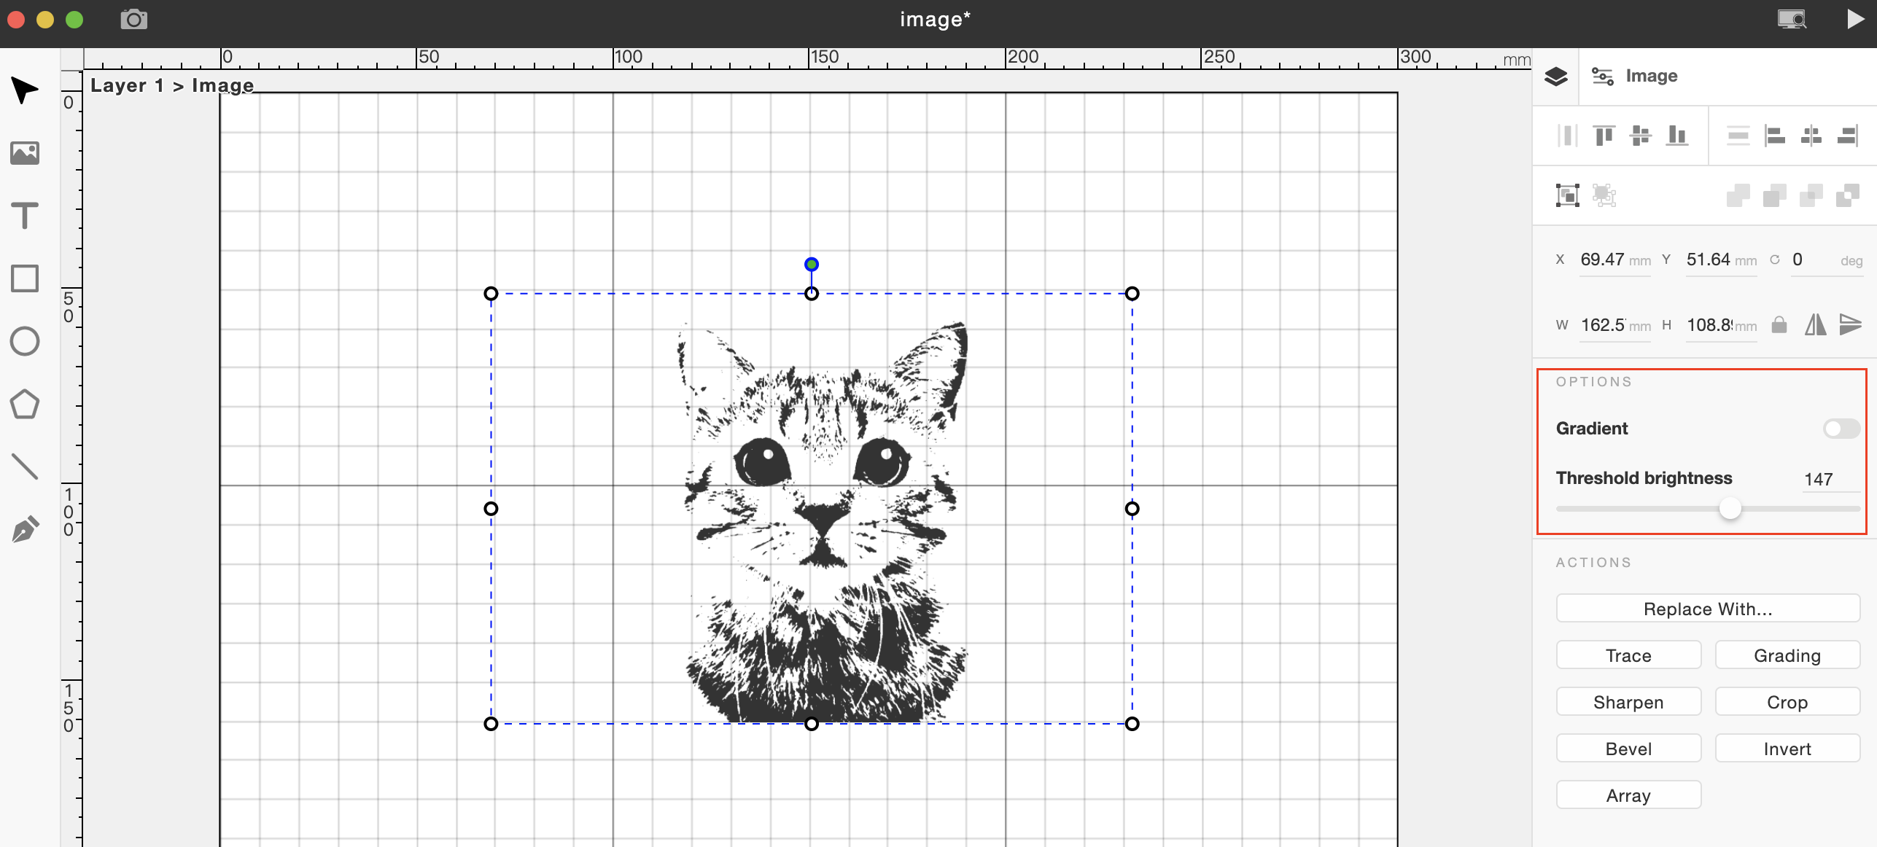Open the Layers panel icon
Screen dimensions: 1877x847
(1557, 76)
